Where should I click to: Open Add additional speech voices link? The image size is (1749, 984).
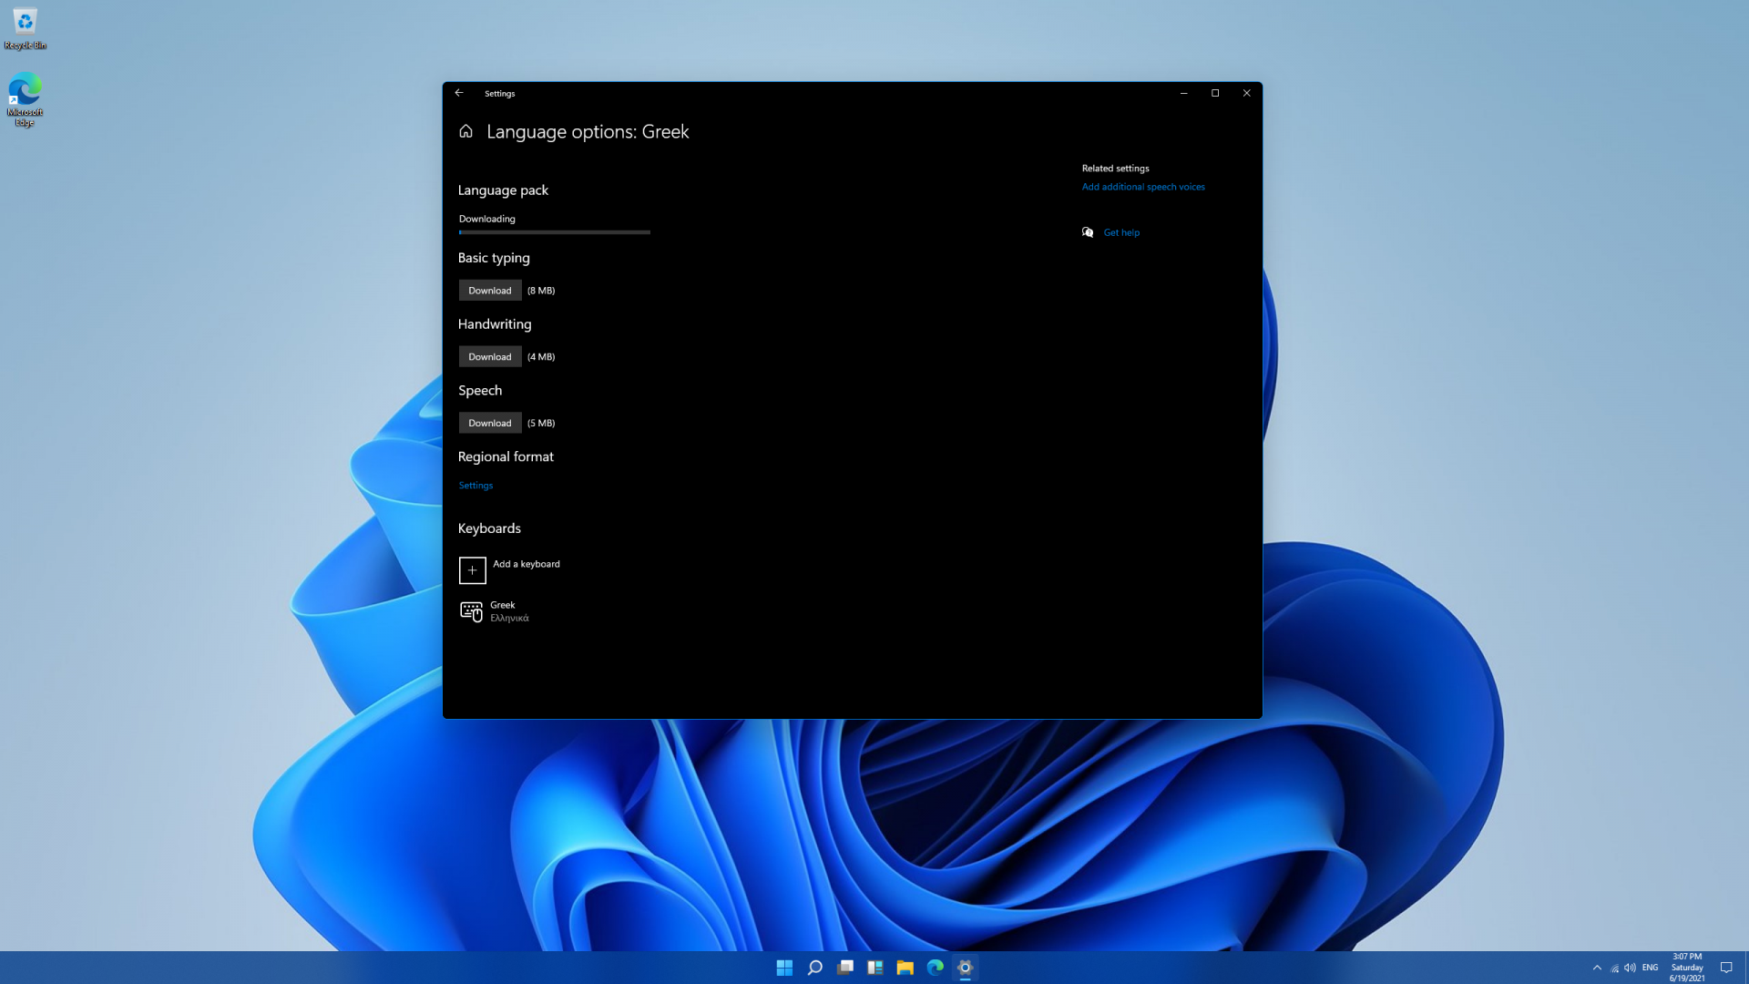1143,187
